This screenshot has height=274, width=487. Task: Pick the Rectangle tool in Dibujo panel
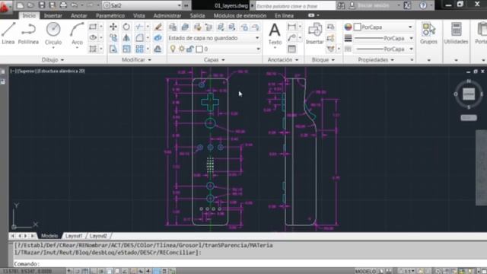(93, 27)
